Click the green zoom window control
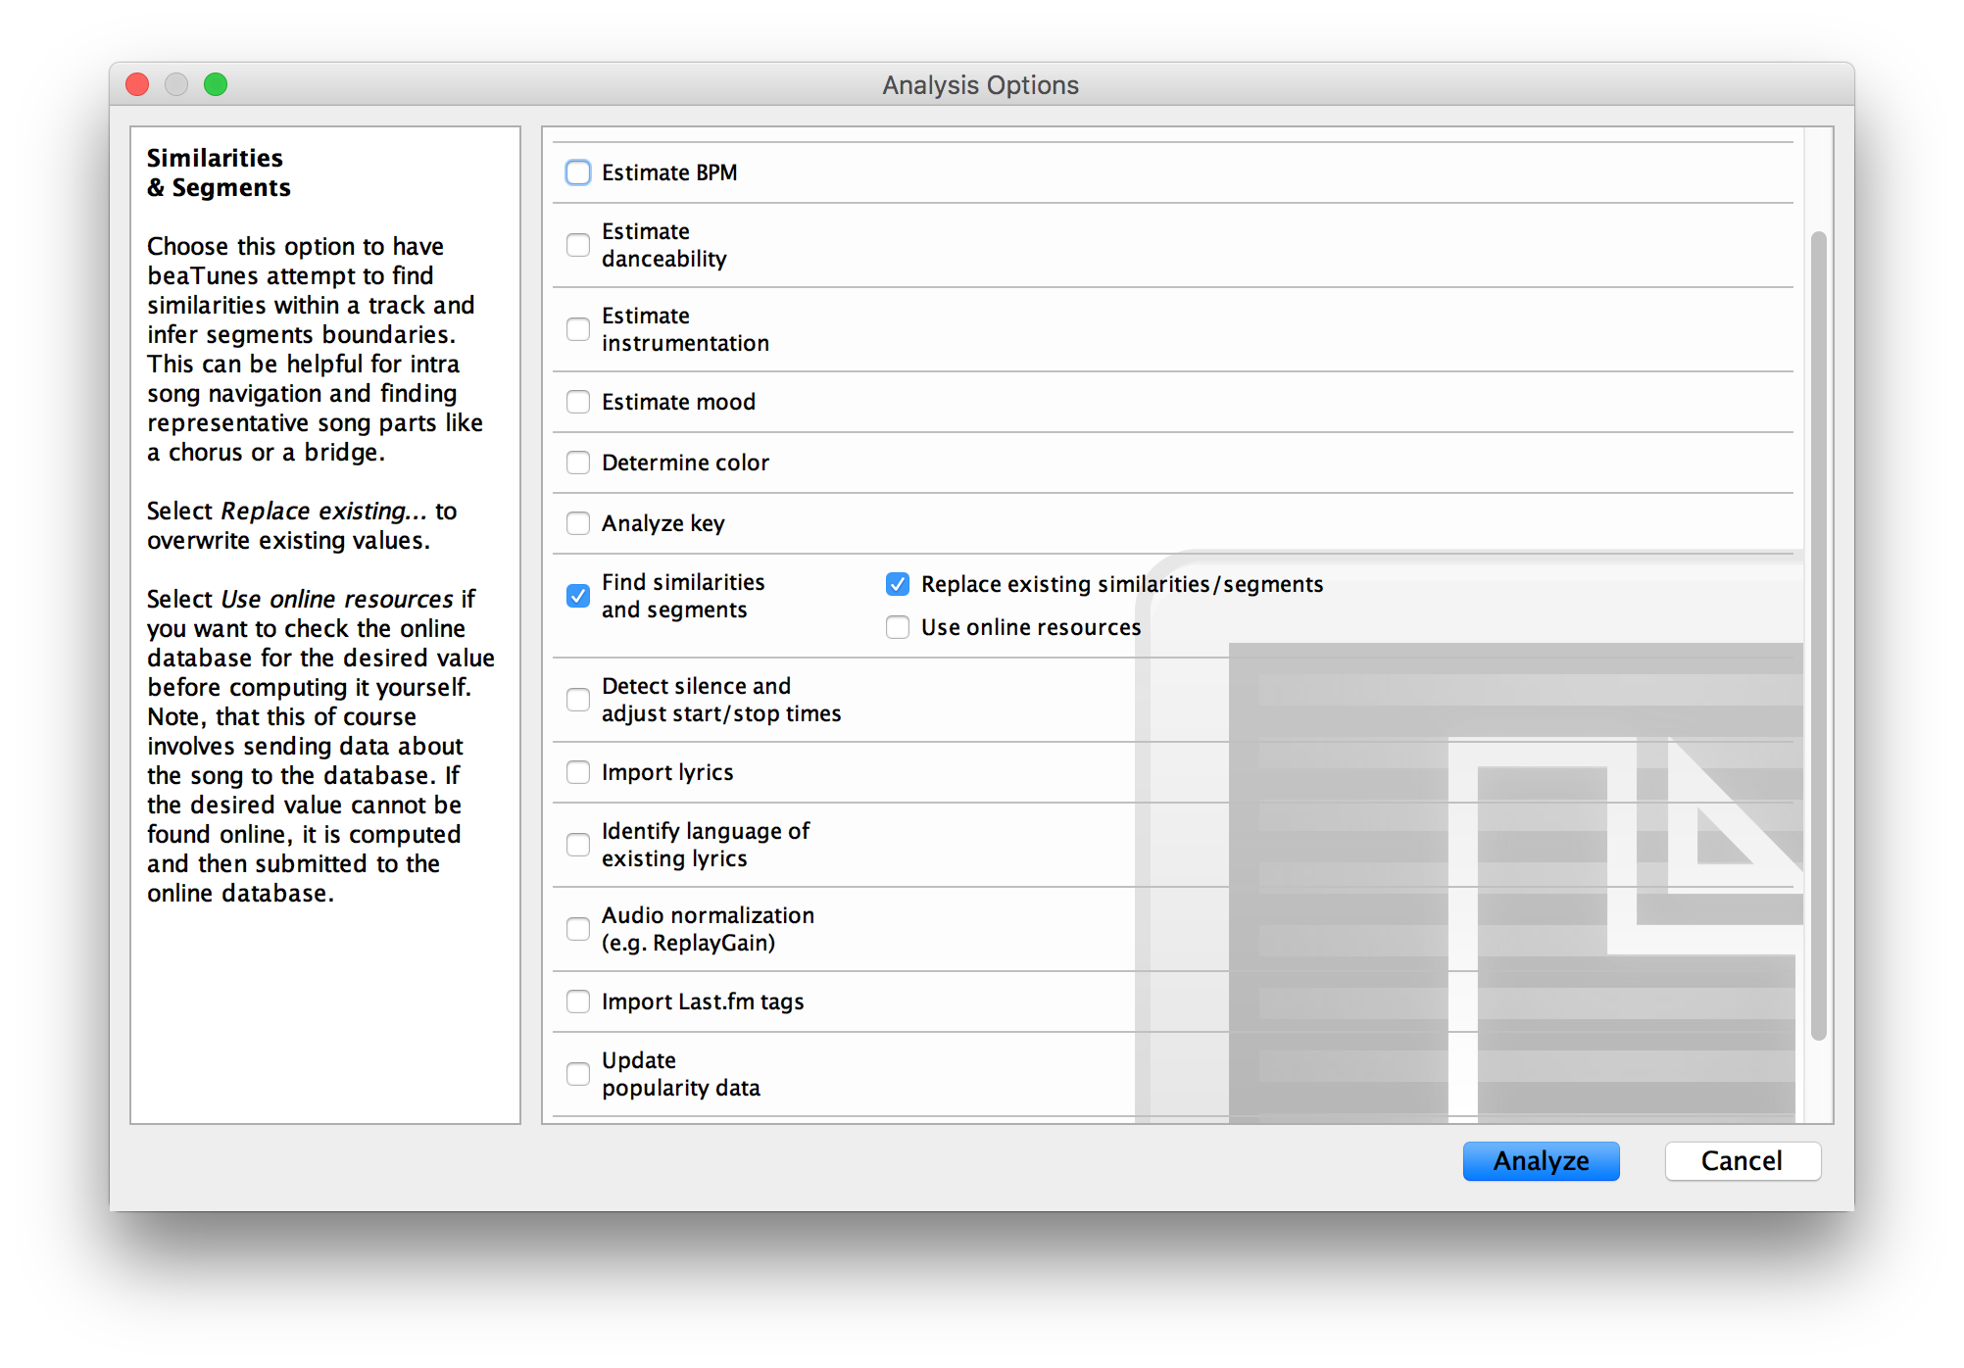Image resolution: width=1964 pixels, height=1368 pixels. pyautogui.click(x=216, y=84)
